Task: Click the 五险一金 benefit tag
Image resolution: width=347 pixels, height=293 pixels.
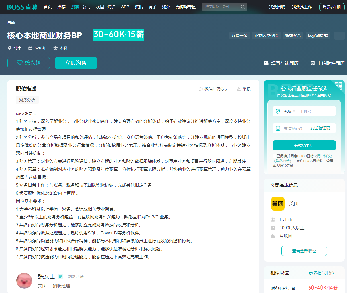Action: (x=240, y=36)
